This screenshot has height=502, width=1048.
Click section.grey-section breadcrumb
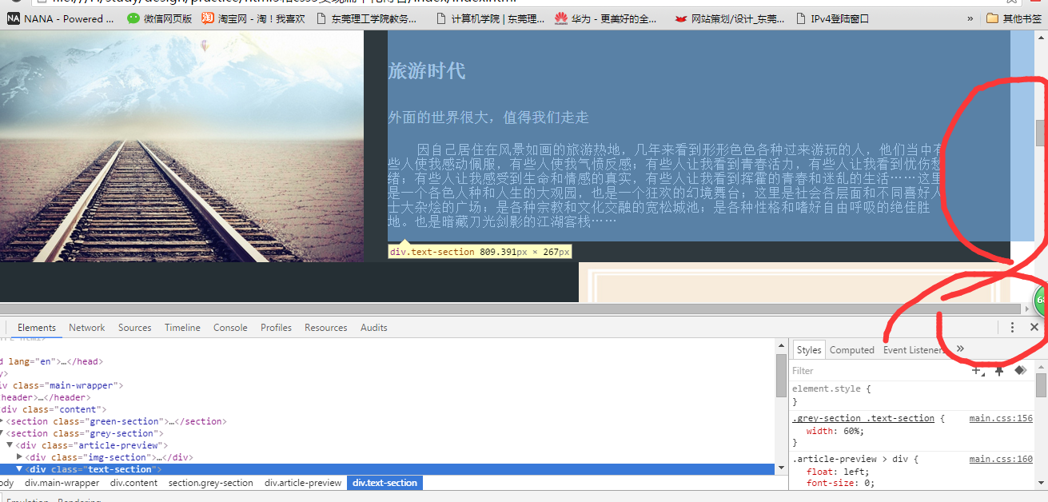(x=211, y=483)
